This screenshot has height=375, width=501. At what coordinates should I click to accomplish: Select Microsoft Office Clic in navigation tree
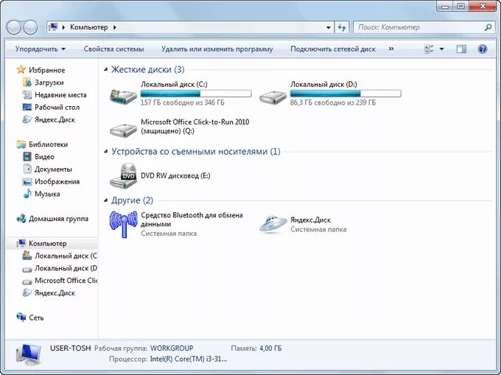66,281
